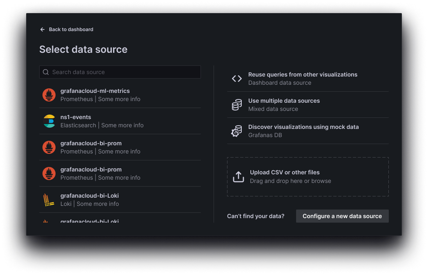
Task: Click the magnifier icon in the search box
Action: [x=46, y=72]
